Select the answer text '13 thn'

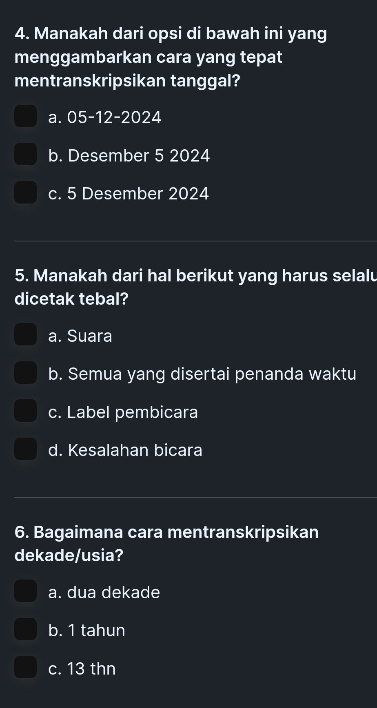[82, 668]
